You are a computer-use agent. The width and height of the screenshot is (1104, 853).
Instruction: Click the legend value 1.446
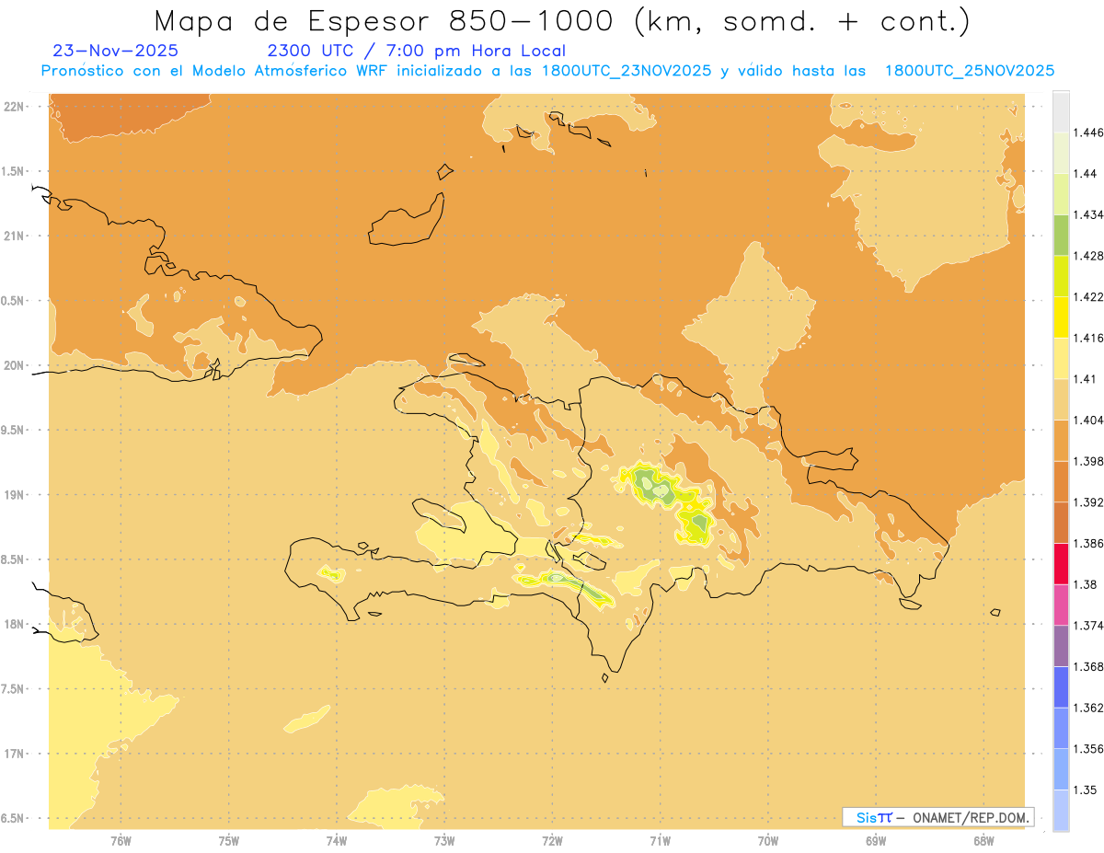pyautogui.click(x=1089, y=133)
